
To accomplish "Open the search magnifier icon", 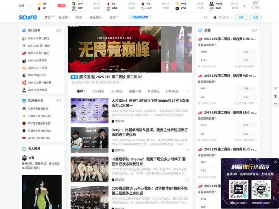I will tap(206, 17).
